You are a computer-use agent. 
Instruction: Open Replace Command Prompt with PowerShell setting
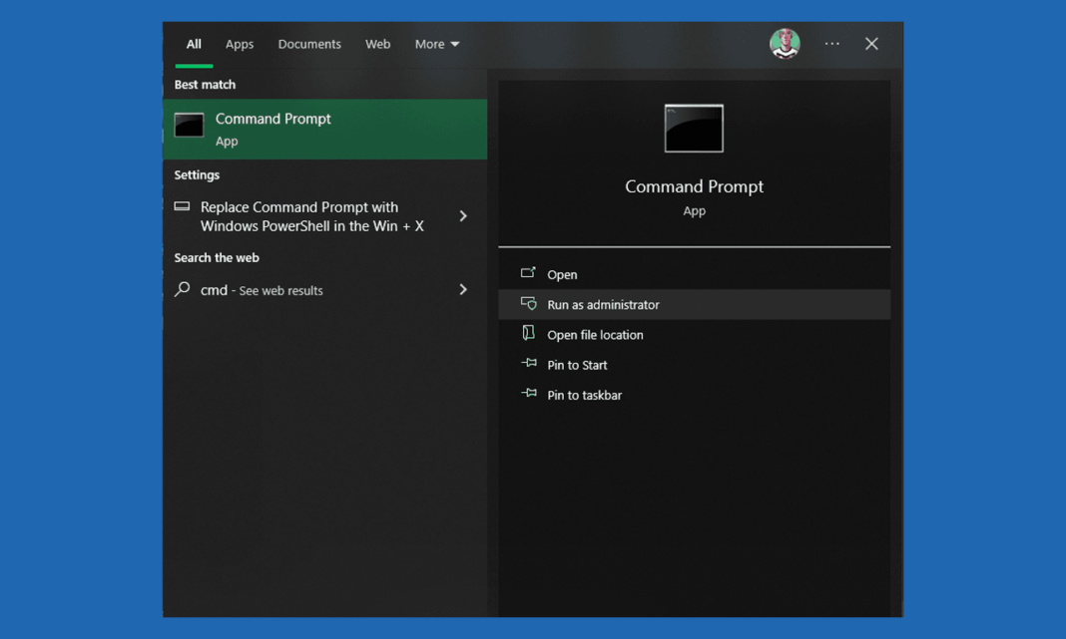pyautogui.click(x=311, y=216)
